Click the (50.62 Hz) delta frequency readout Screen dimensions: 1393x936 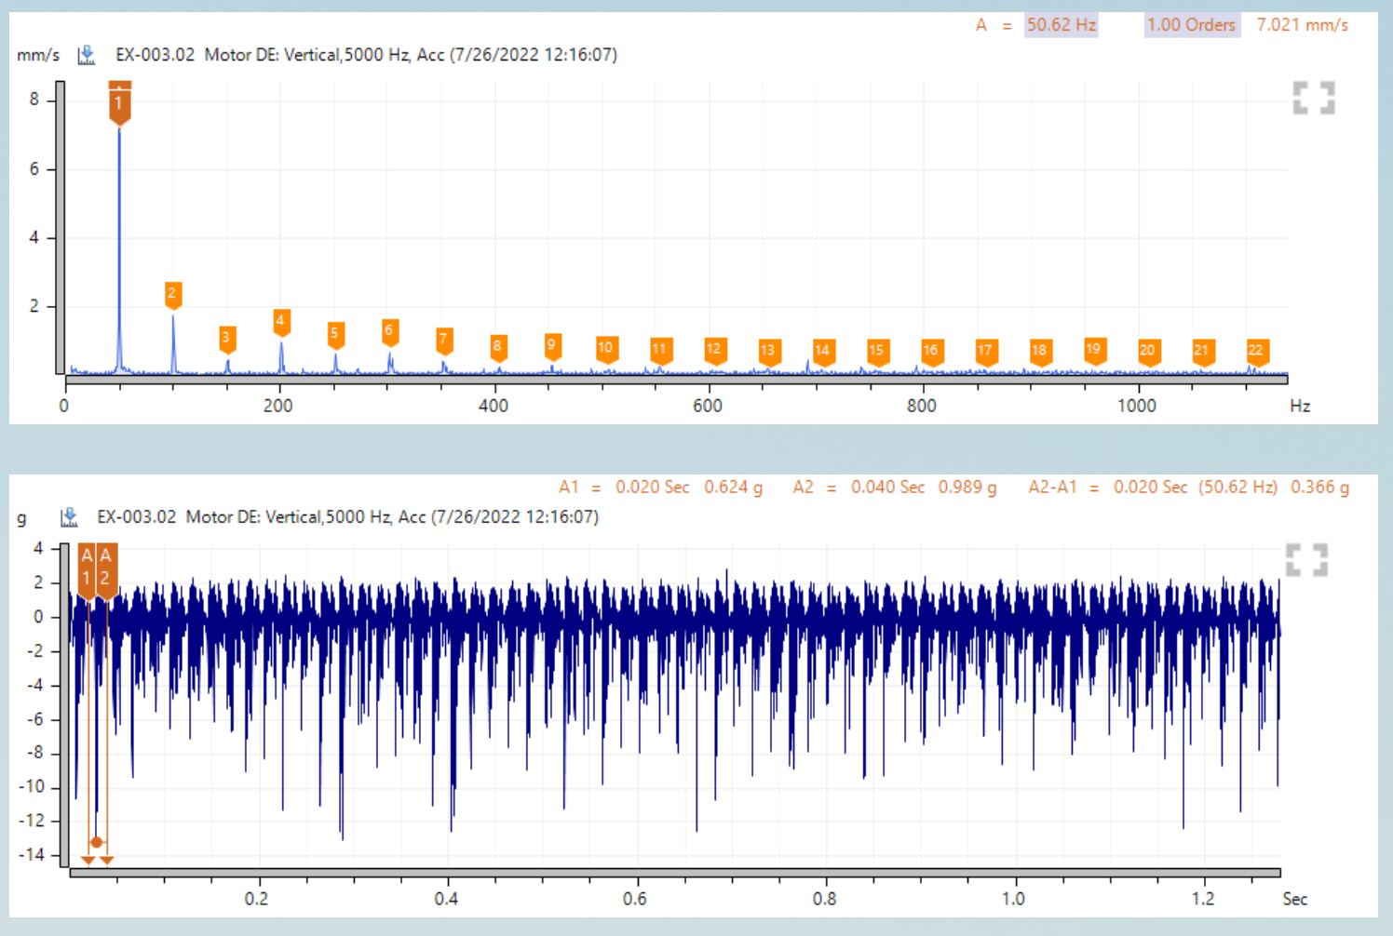1238,488
